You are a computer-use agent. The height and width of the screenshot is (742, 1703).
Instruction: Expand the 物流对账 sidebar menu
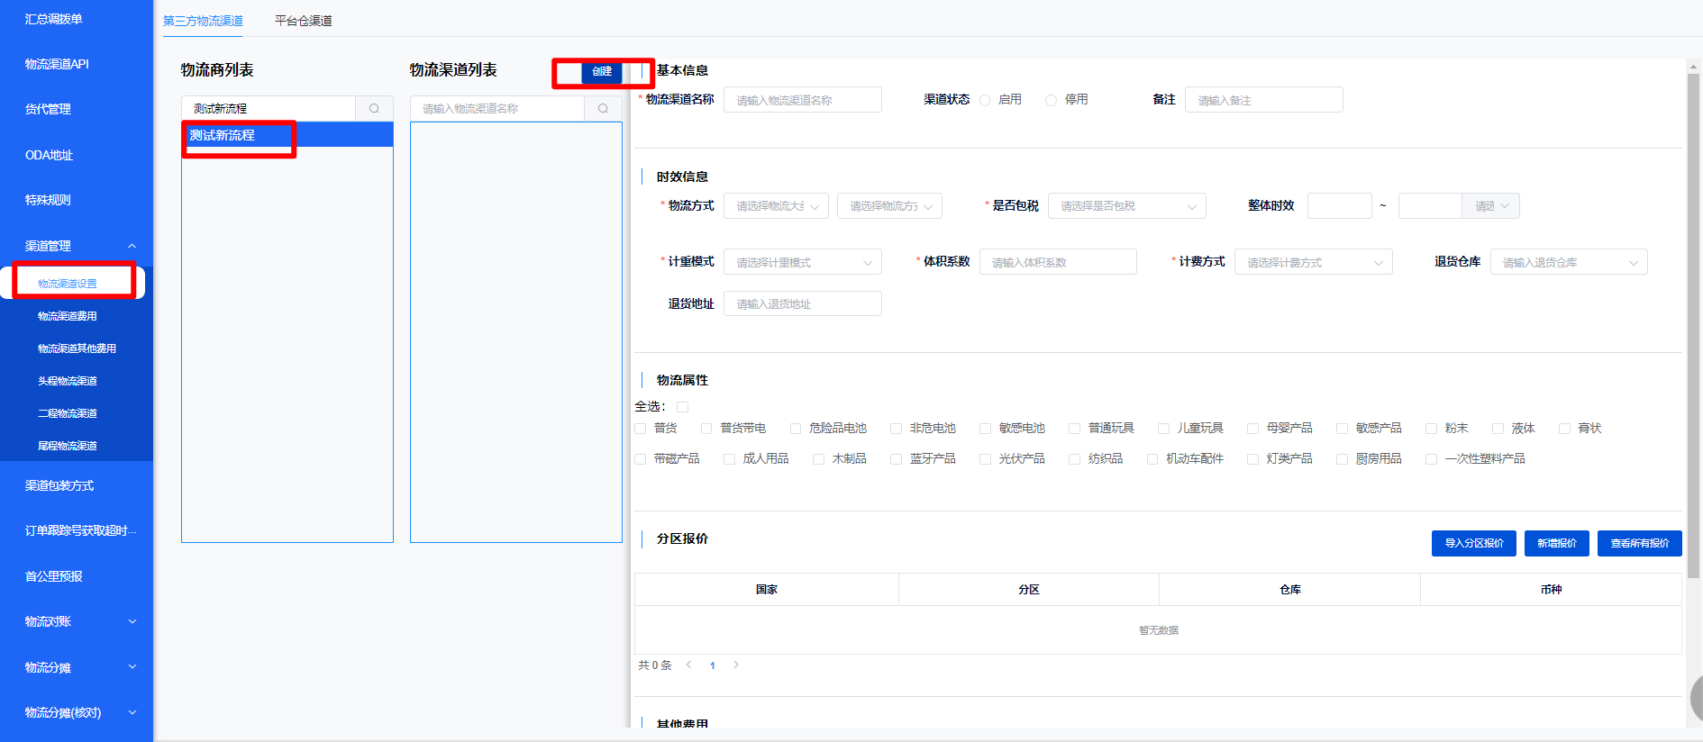point(132,621)
